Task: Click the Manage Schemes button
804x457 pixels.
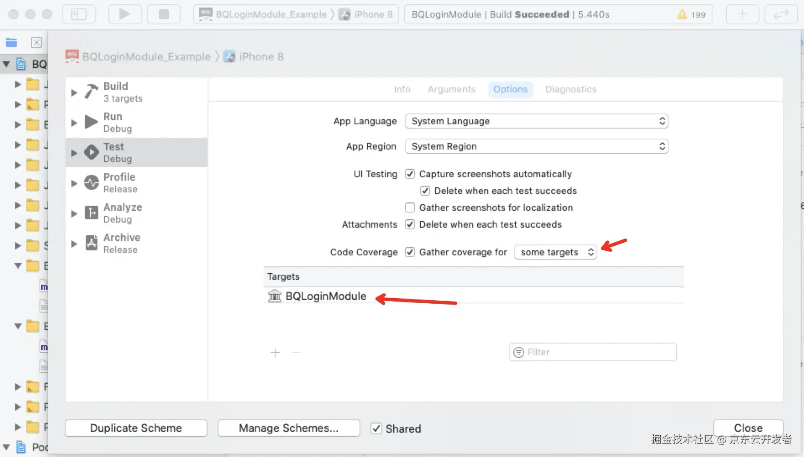Action: (289, 428)
